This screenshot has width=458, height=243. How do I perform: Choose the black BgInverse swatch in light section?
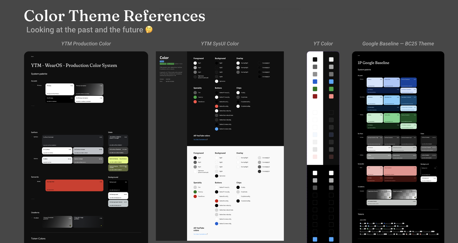click(217, 176)
